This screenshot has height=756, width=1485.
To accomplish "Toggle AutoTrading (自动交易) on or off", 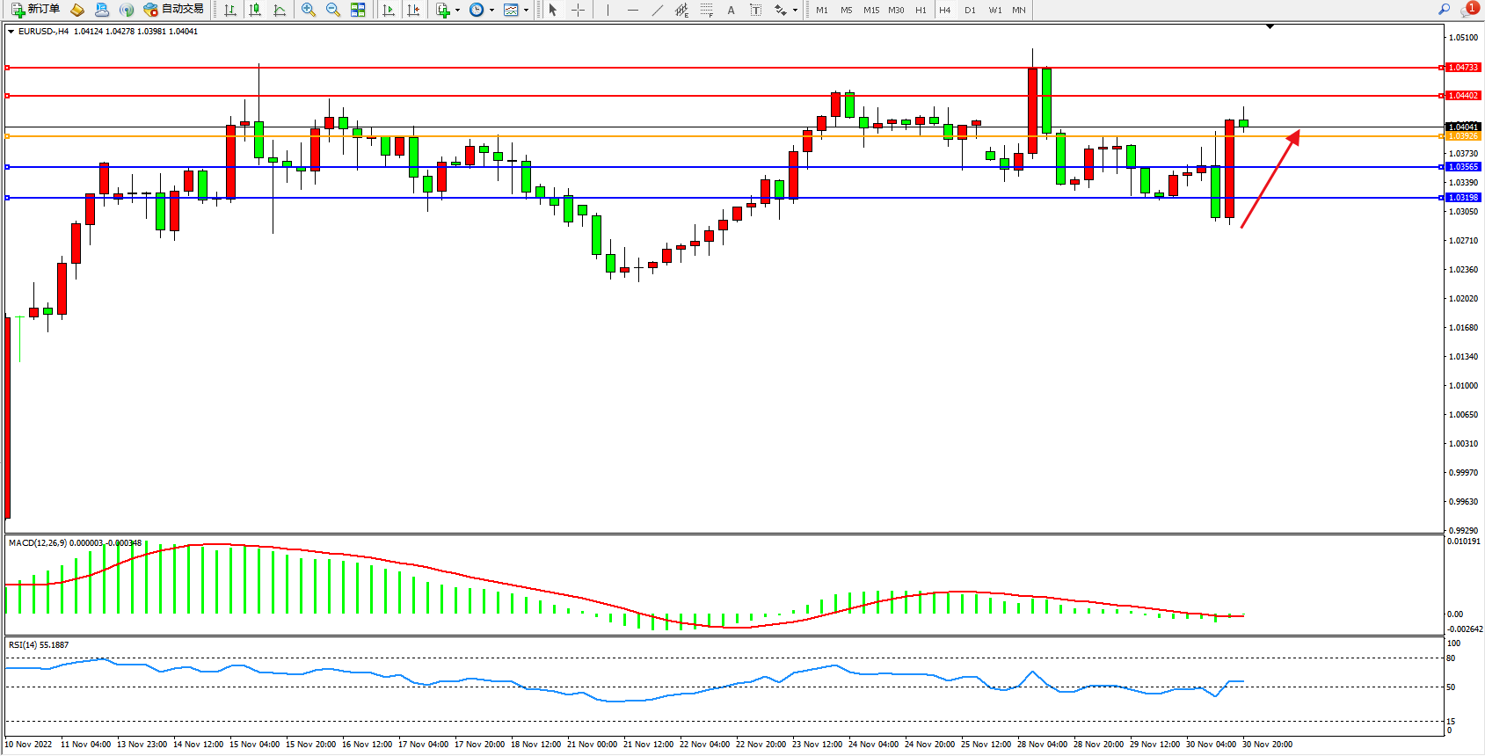I will tap(174, 10).
